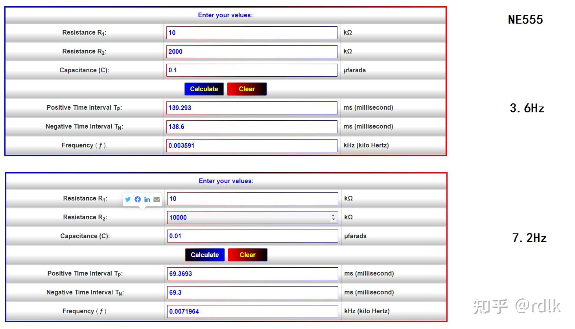
Task: Select Frequency field showing 0.003591
Action: click(252, 145)
